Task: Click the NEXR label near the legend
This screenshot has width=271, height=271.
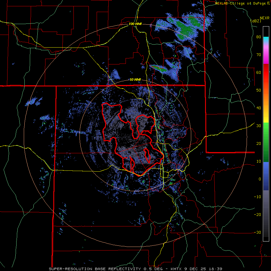Action: tap(265, 18)
